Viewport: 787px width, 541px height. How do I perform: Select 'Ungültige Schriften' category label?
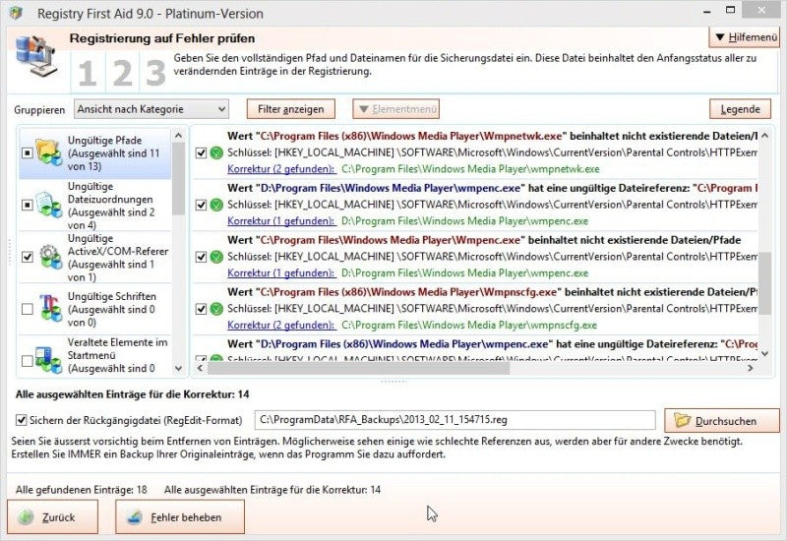pos(112,297)
